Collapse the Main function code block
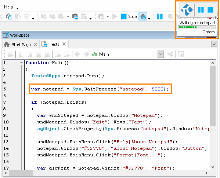The height and width of the screenshot is (178, 220). [x=21, y=63]
